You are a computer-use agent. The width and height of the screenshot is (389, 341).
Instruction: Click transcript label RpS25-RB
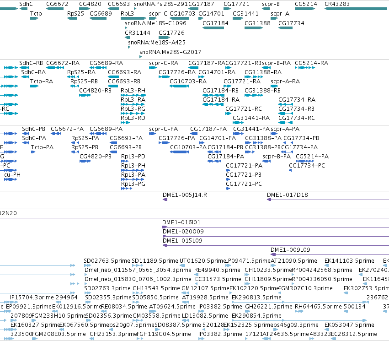pyautogui.click(x=84, y=81)
